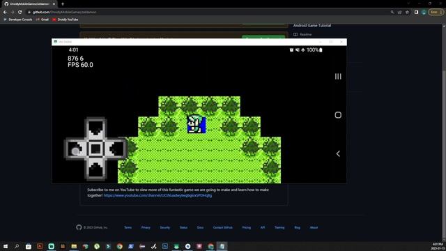Click the FPS 60.0 readout
Screen dimensions: 446x251
coord(80,65)
